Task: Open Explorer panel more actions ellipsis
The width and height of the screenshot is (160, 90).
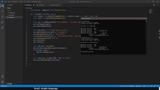Action: coord(20,5)
